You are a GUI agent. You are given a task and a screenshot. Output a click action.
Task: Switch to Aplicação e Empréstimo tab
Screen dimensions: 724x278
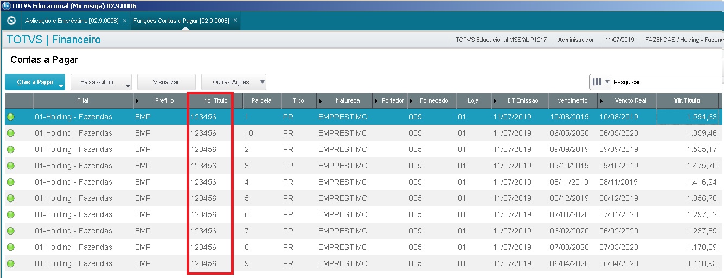click(x=72, y=21)
